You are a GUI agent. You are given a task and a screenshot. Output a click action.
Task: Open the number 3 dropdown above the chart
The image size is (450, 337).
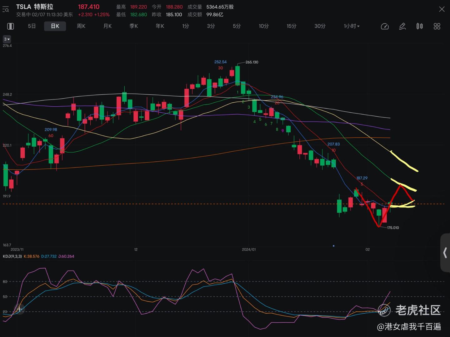(x=7, y=39)
